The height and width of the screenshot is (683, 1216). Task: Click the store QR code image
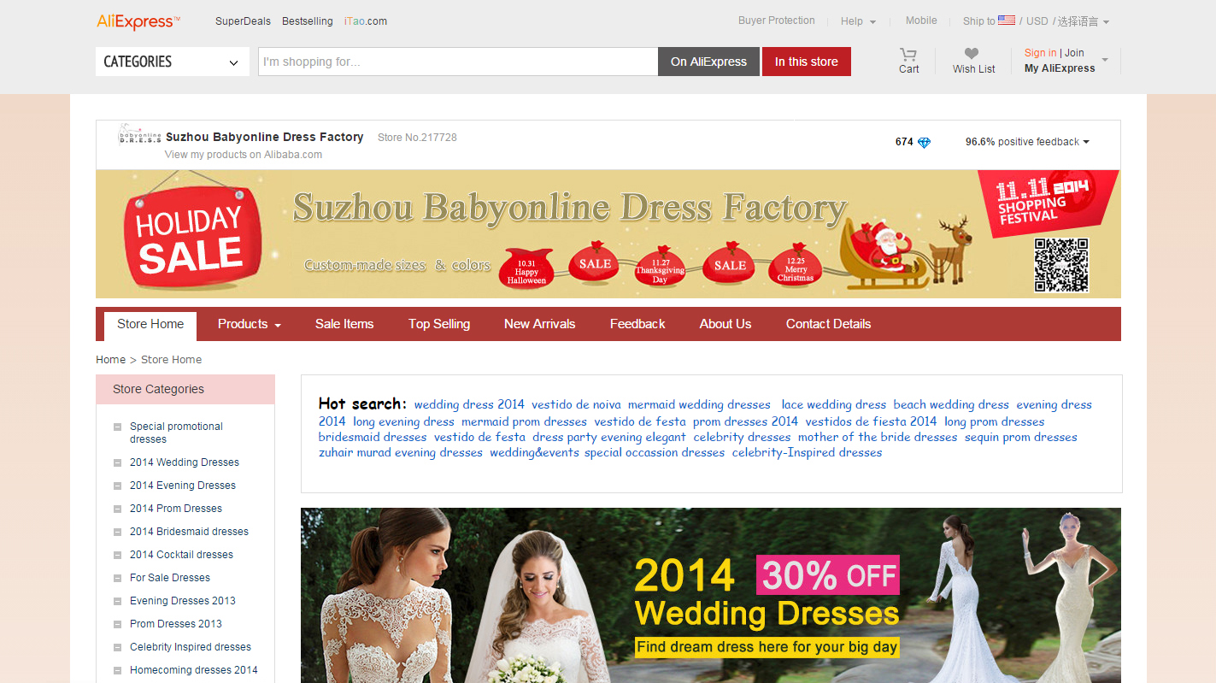click(x=1061, y=265)
